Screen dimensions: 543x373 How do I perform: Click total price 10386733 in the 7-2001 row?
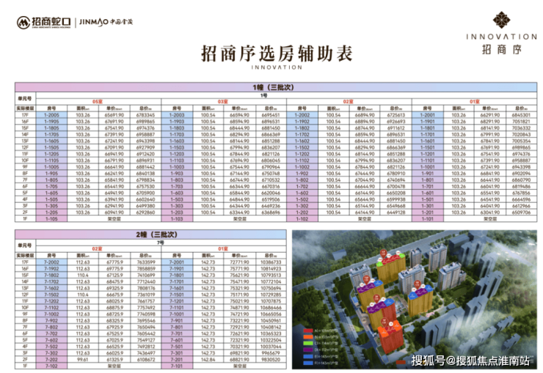click(x=271, y=262)
